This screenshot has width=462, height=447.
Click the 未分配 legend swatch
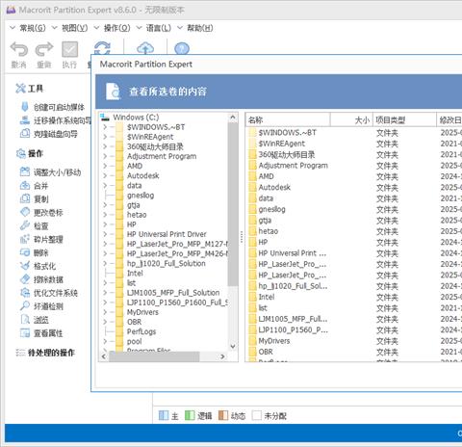click(257, 415)
